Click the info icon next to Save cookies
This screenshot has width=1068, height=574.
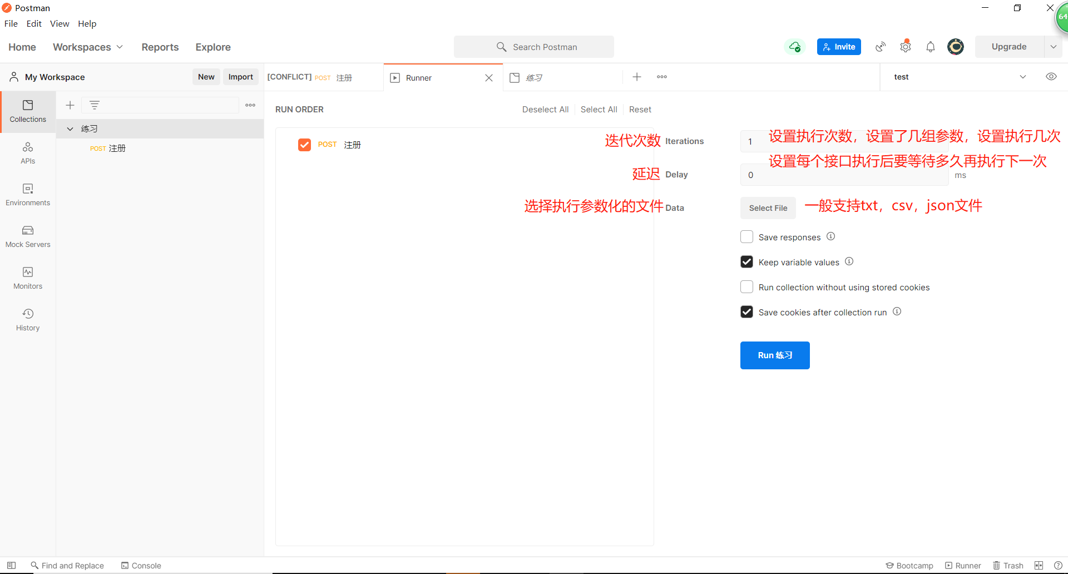[x=897, y=311]
